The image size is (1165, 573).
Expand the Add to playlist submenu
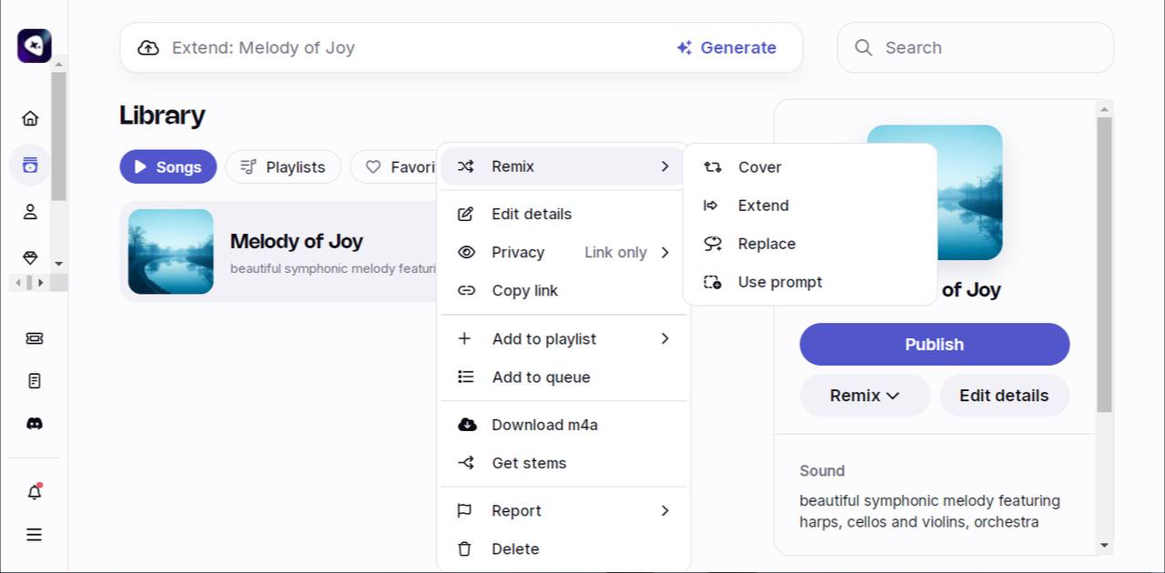pyautogui.click(x=562, y=339)
